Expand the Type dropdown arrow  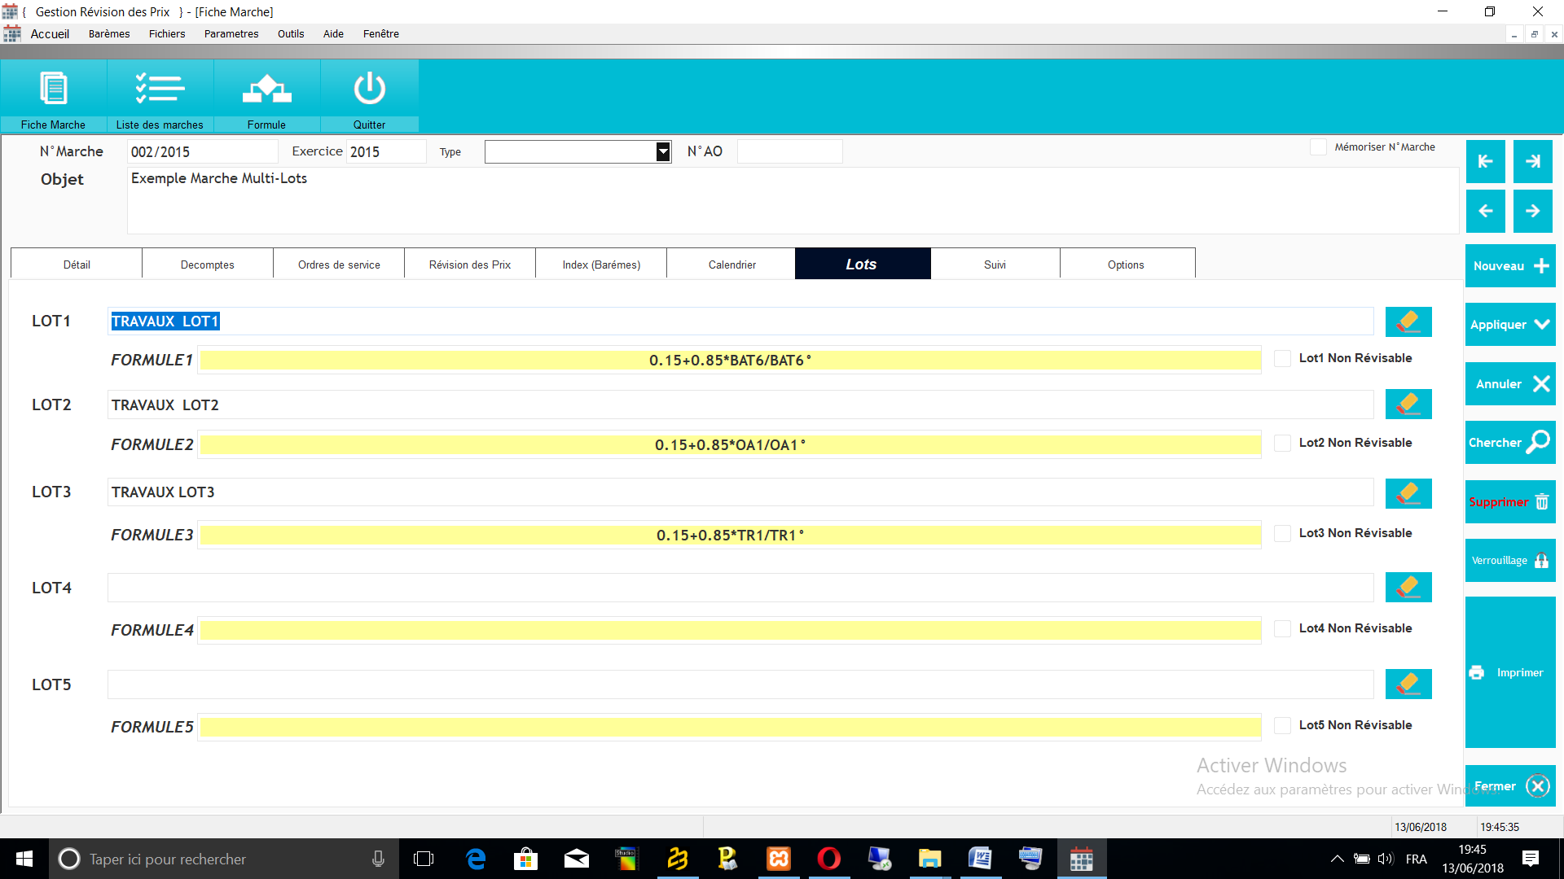click(663, 151)
